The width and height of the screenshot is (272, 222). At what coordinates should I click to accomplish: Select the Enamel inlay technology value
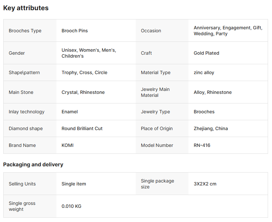(x=70, y=112)
